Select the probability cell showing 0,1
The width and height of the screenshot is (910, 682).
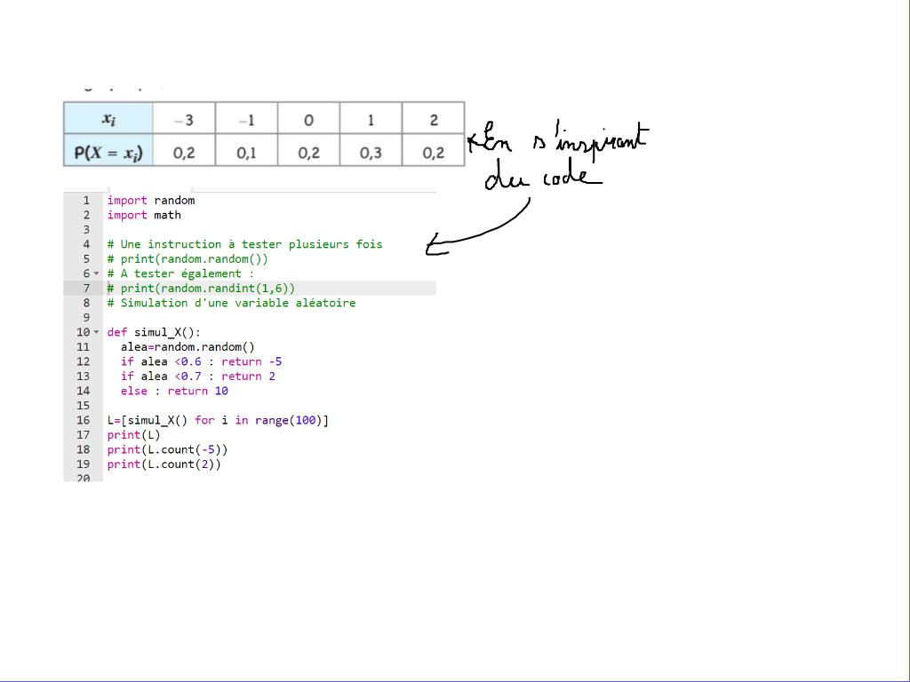[x=246, y=153]
